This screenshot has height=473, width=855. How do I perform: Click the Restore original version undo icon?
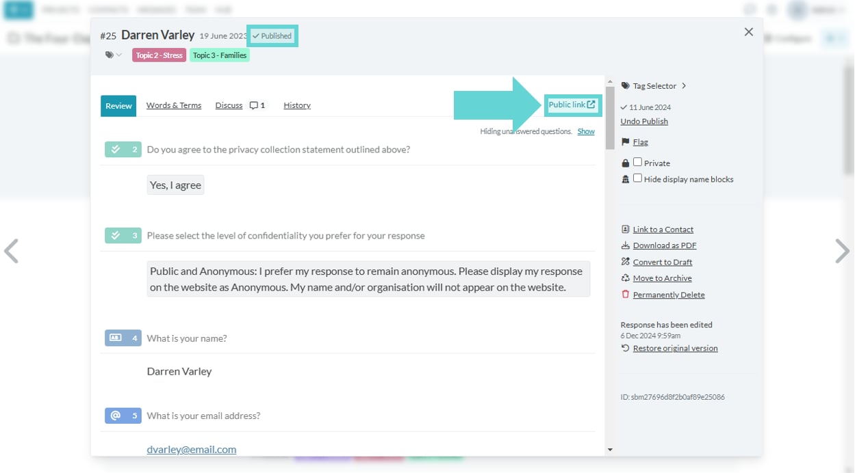click(625, 348)
